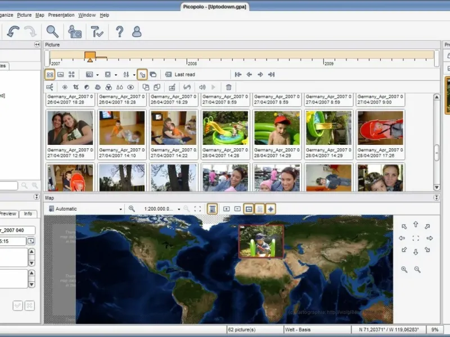450x337 pixels.
Task: Open the search magnifier tool
Action: click(52, 31)
